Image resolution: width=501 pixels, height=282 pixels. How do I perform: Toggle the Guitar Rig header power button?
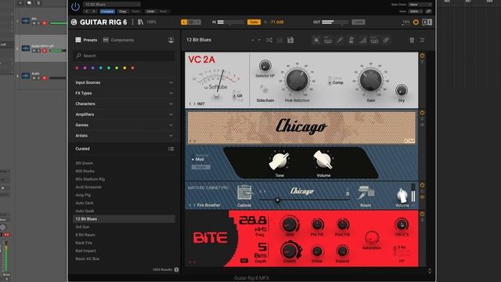tap(416, 22)
